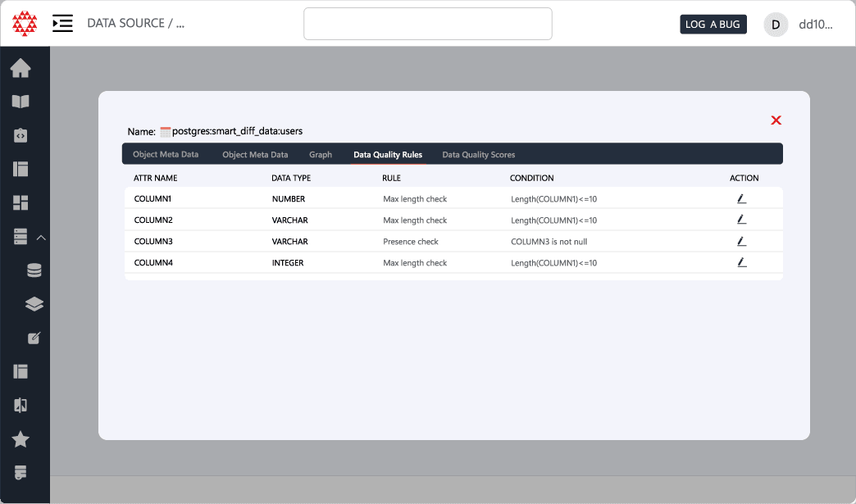Collapse the sidebar using the top-left icon
The height and width of the screenshot is (504, 856).
(62, 23)
